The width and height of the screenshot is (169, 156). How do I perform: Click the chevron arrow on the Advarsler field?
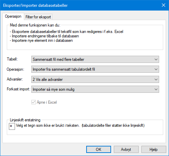click(x=156, y=79)
